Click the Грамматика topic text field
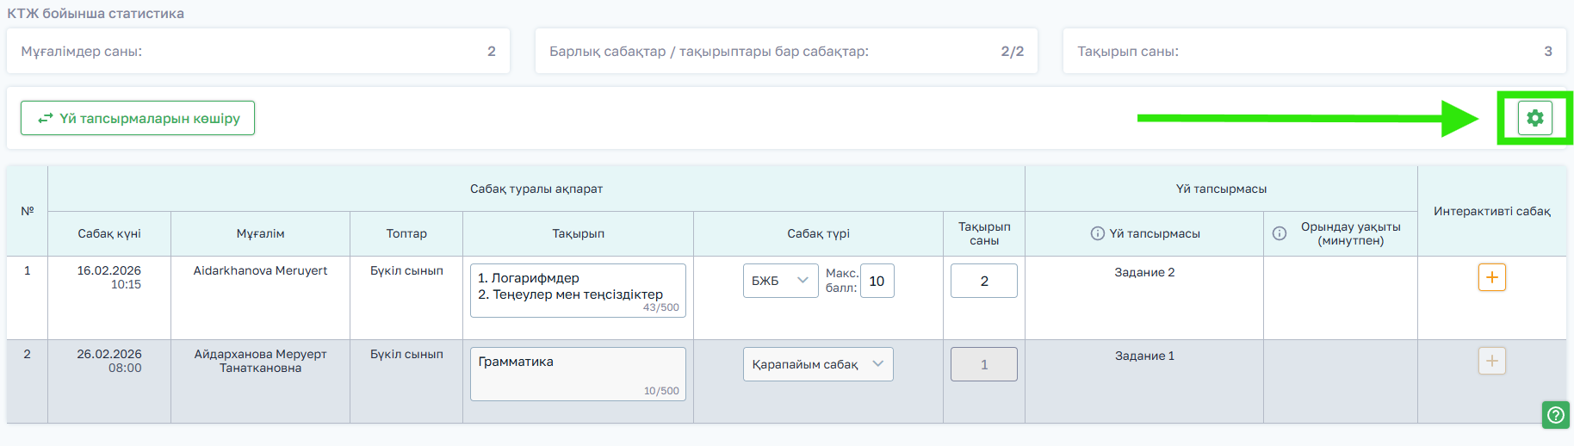 click(577, 372)
